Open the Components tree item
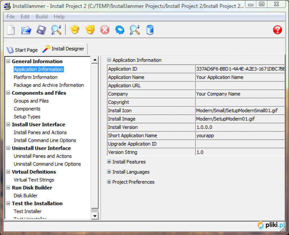This screenshot has width=289, height=235. tap(27, 109)
